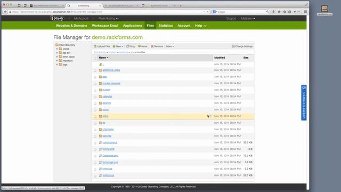Screen dimensions: 341x192
Task: Expand the .plesk folder in tree
Action: click(57, 49)
